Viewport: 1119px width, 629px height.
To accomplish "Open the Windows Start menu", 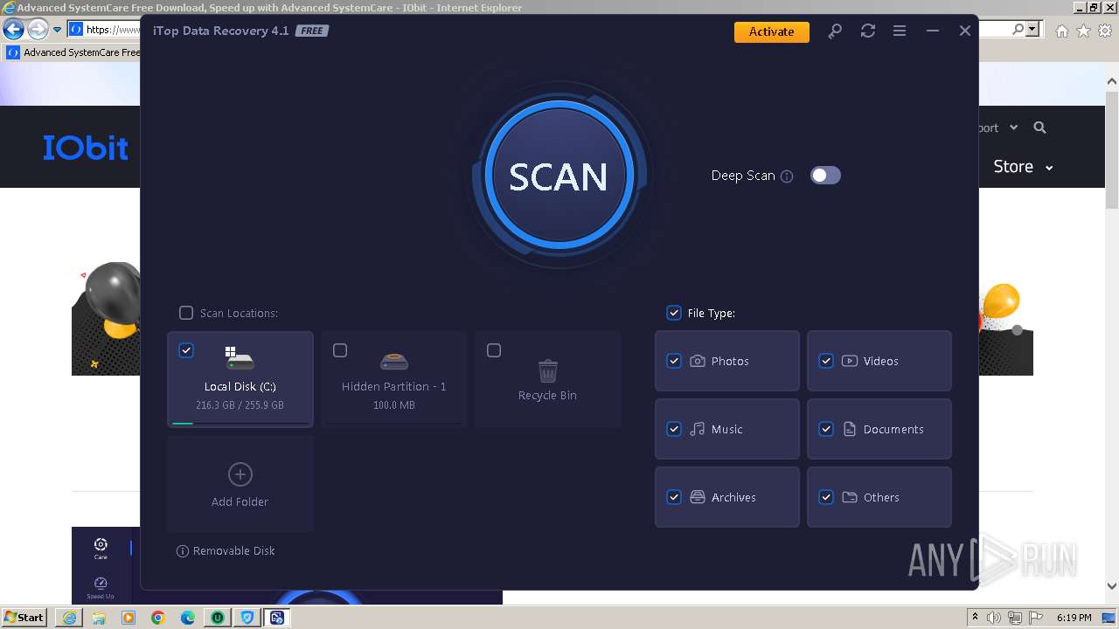I will coord(24,618).
